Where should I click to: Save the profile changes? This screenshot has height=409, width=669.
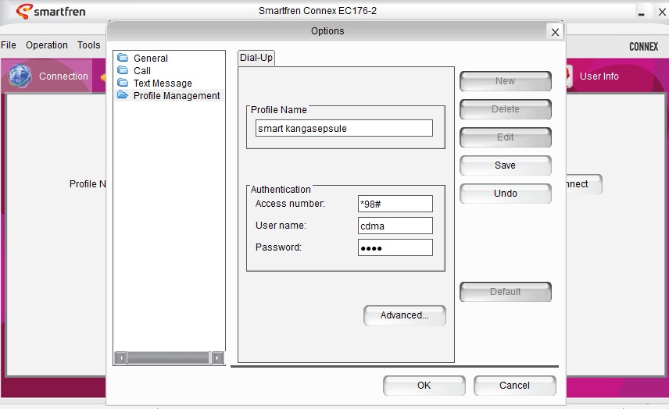pyautogui.click(x=505, y=165)
